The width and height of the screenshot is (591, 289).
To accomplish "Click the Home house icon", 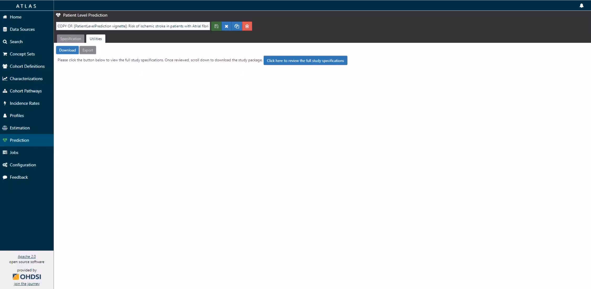I will (x=5, y=17).
